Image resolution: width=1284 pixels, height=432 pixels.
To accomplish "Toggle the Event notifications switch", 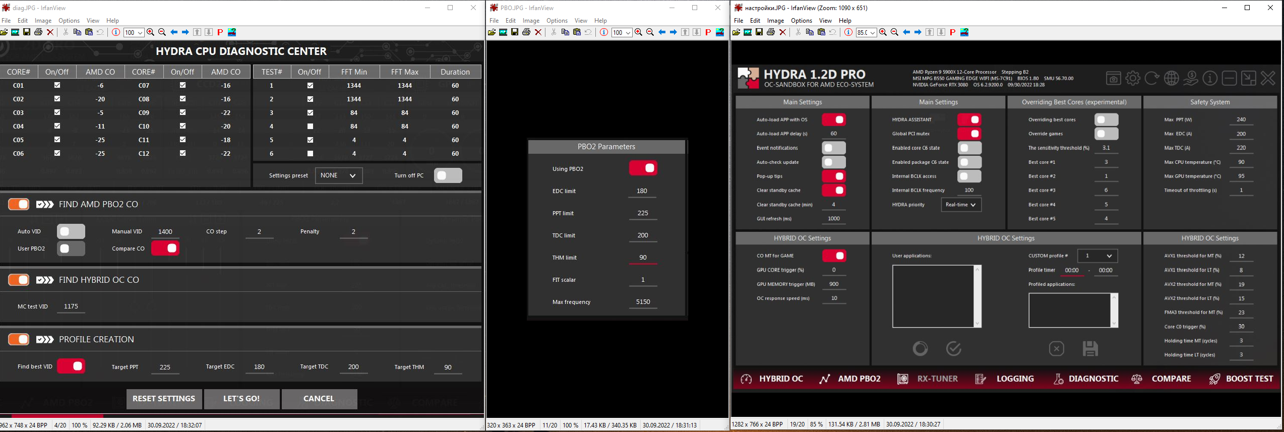I will pyautogui.click(x=834, y=148).
